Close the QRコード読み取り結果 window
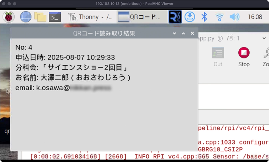 (x=192, y=33)
